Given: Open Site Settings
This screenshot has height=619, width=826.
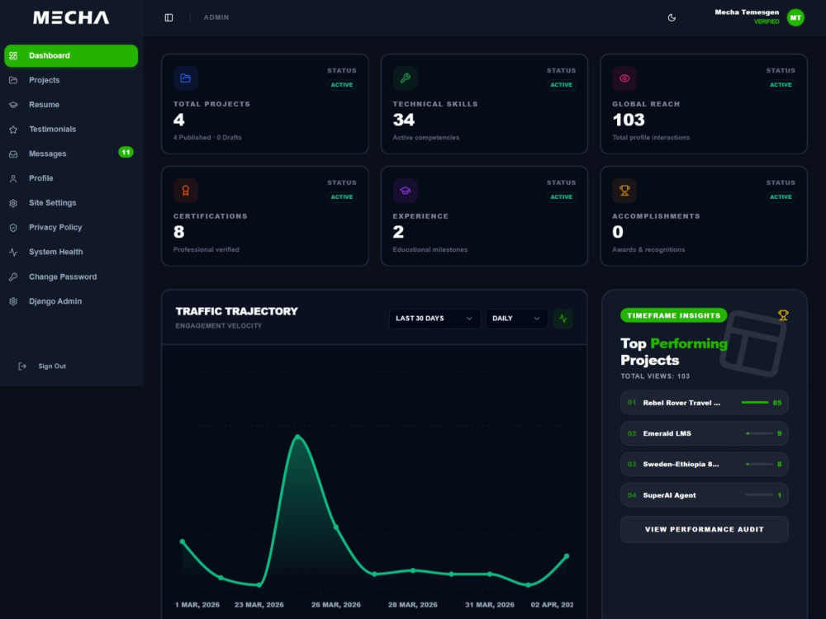Looking at the screenshot, I should pos(71,203).
